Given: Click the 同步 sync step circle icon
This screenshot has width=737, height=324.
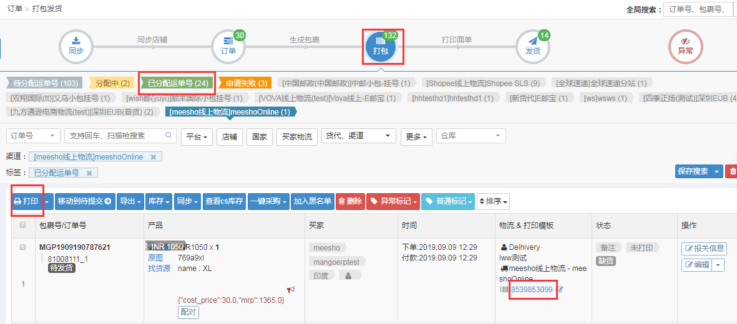Looking at the screenshot, I should click(76, 47).
